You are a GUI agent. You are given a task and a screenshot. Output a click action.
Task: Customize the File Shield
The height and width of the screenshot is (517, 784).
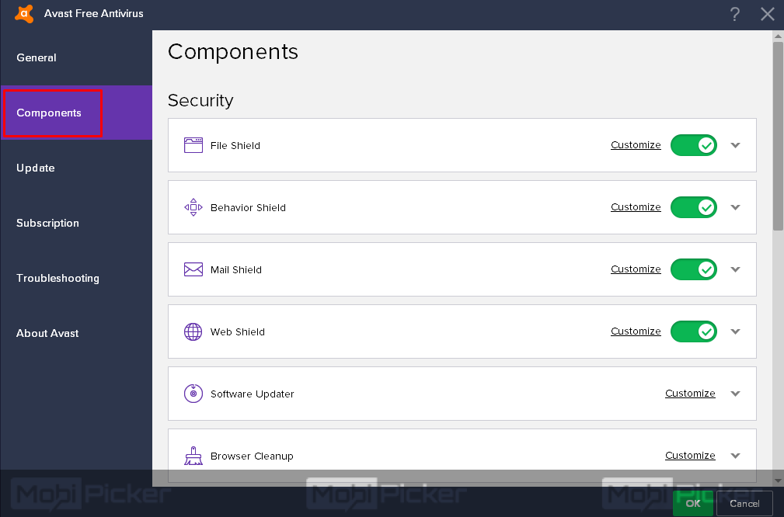[x=636, y=145]
